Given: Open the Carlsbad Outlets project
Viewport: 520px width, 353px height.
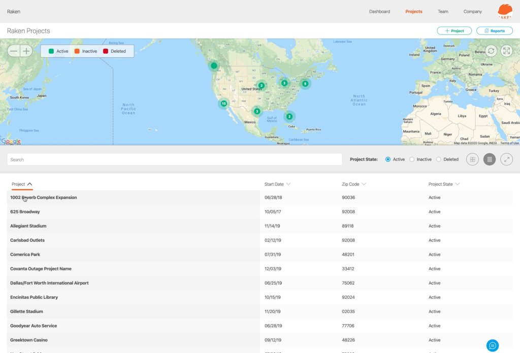Looking at the screenshot, I should pyautogui.click(x=27, y=240).
